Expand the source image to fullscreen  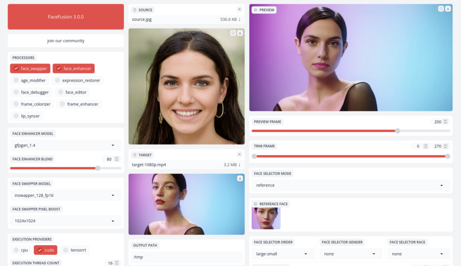(x=233, y=33)
